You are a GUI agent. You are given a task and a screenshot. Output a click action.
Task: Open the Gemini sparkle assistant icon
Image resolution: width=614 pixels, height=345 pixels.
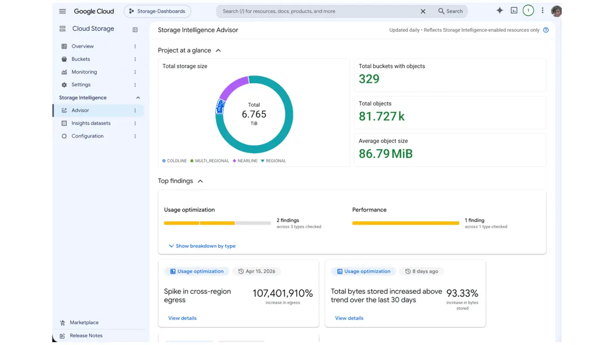pos(500,11)
